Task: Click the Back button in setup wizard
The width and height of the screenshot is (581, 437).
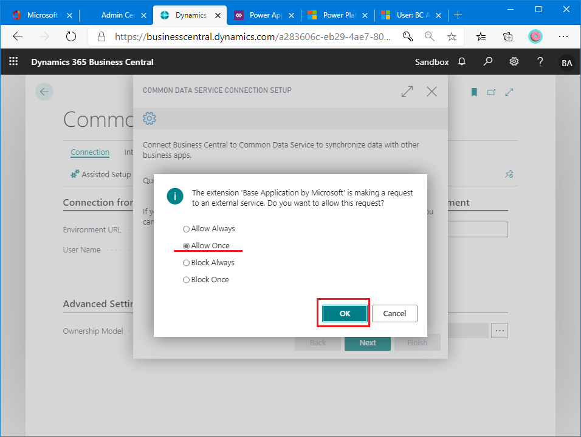Action: (x=318, y=343)
